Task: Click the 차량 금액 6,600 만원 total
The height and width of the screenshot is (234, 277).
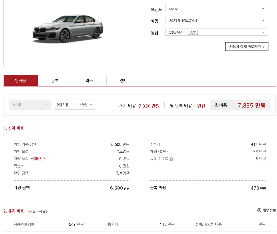Action: (120, 188)
